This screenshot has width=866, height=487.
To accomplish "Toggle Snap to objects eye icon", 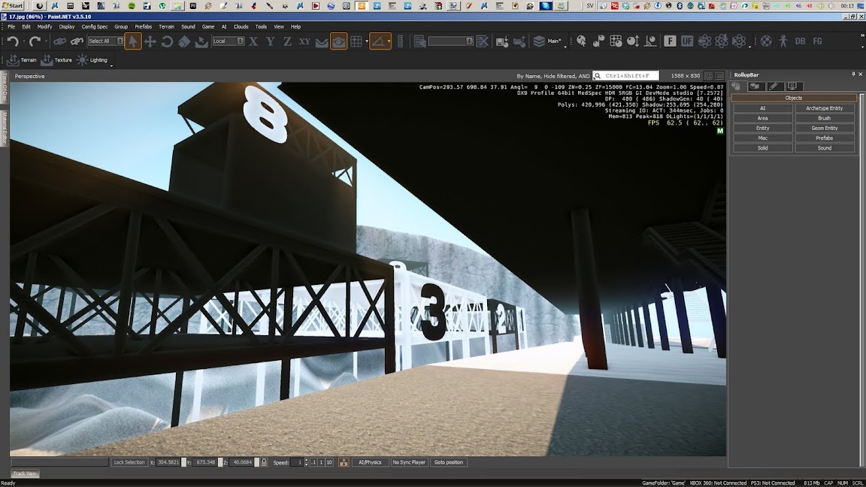I will (x=338, y=41).
